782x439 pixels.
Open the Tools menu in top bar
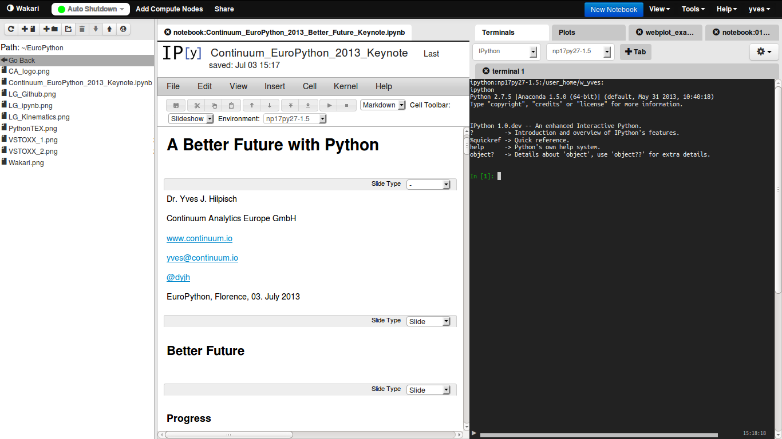[693, 9]
